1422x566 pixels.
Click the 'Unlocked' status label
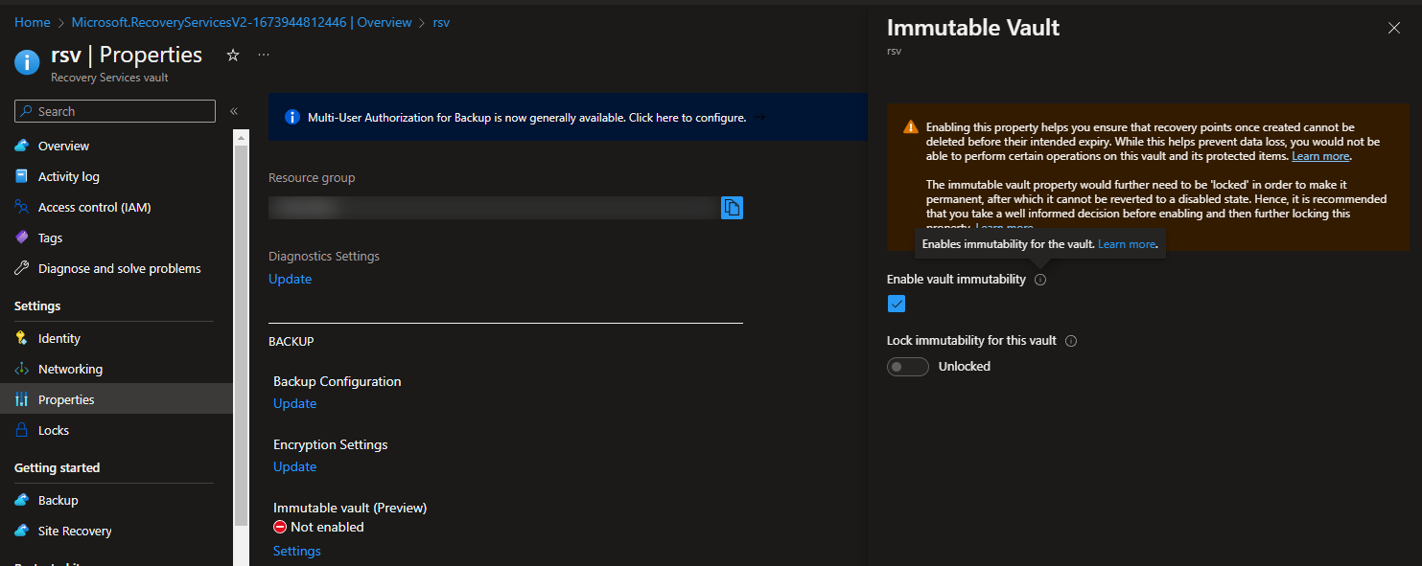point(965,367)
